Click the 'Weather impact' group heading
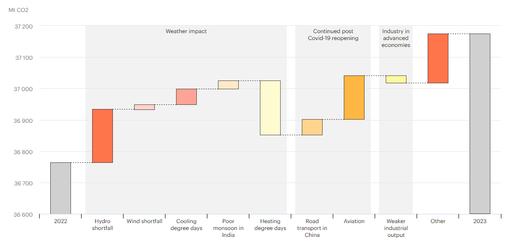This screenshot has height=247, width=512. [x=186, y=31]
